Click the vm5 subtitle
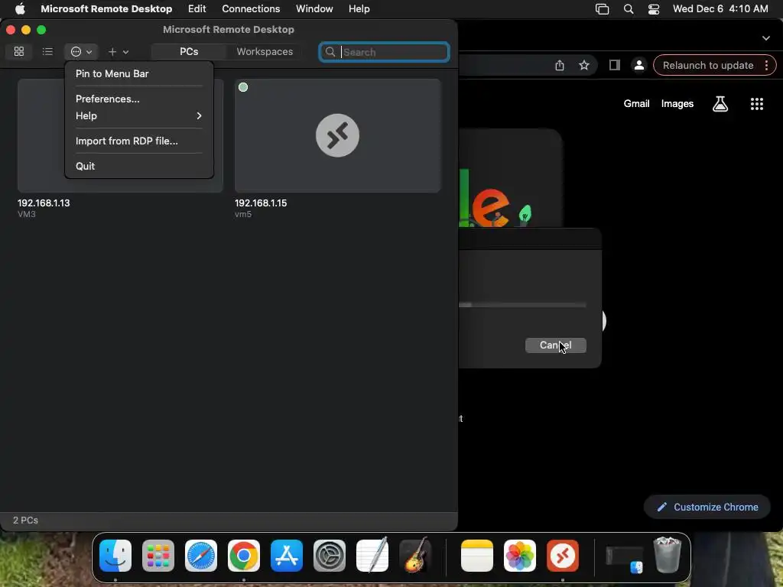 pos(243,214)
